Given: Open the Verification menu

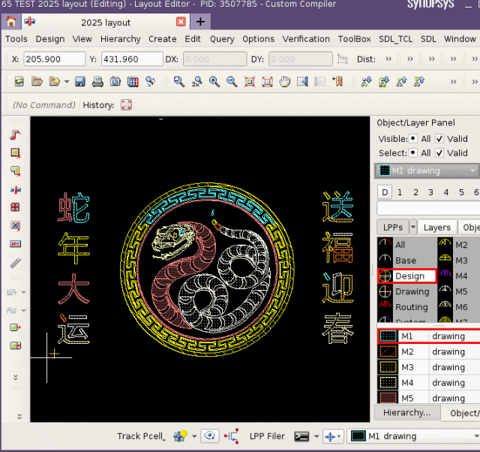Looking at the screenshot, I should pyautogui.click(x=306, y=39).
